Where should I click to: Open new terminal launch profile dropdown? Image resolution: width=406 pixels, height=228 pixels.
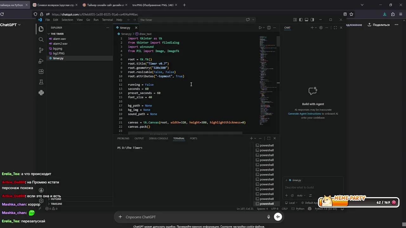[255, 138]
